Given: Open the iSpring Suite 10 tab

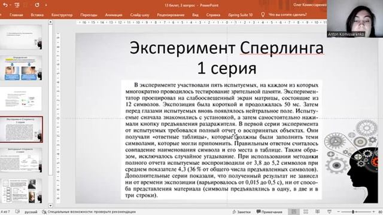Looking at the screenshot, I should [x=240, y=15].
